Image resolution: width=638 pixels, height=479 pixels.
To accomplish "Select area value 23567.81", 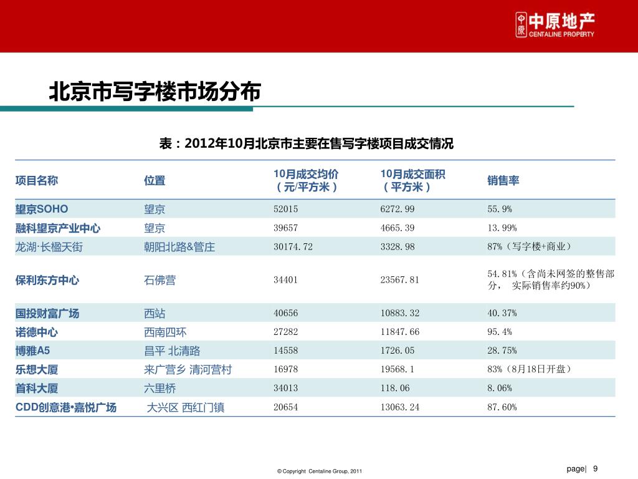I will pyautogui.click(x=399, y=280).
